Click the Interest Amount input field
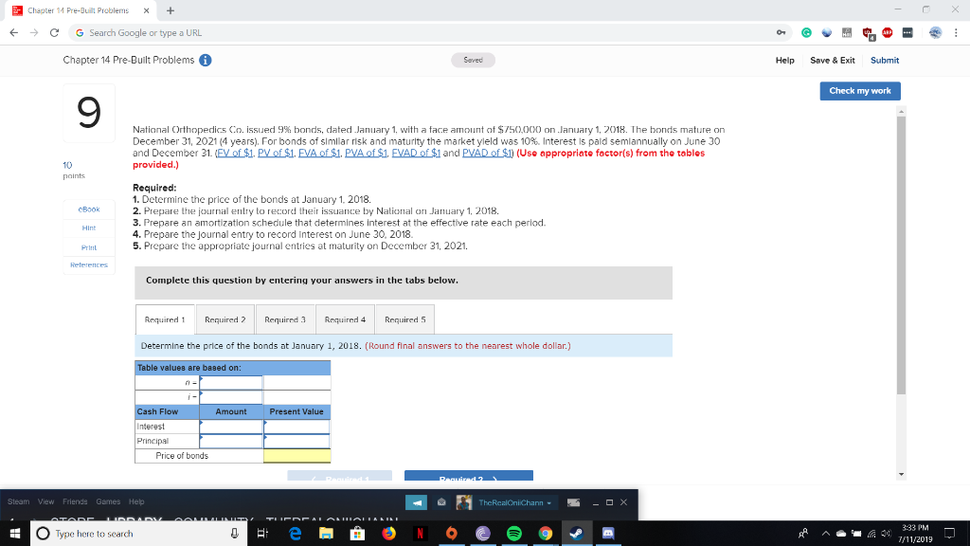 pos(230,427)
